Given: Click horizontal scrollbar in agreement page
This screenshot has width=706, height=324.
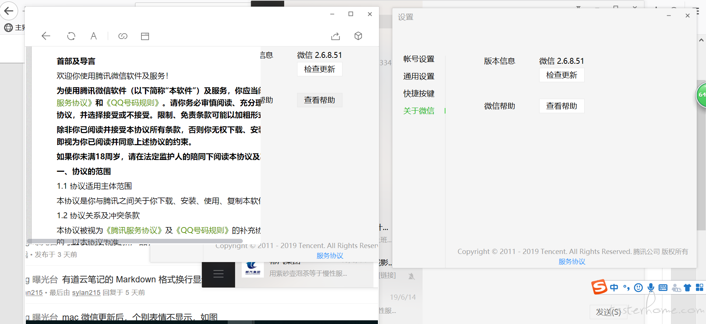Looking at the screenshot, I should coord(135,241).
